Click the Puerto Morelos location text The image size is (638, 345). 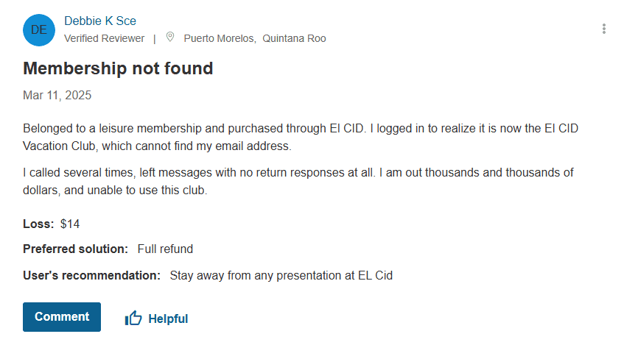(x=220, y=38)
